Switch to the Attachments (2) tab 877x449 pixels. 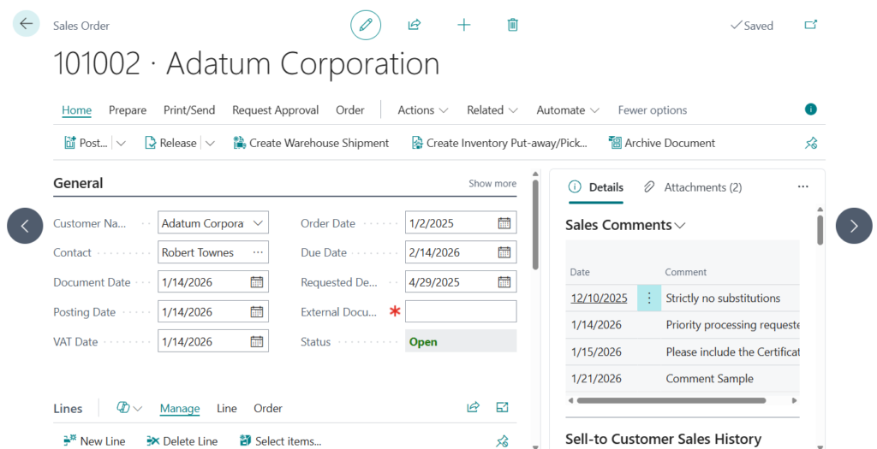pyautogui.click(x=693, y=187)
